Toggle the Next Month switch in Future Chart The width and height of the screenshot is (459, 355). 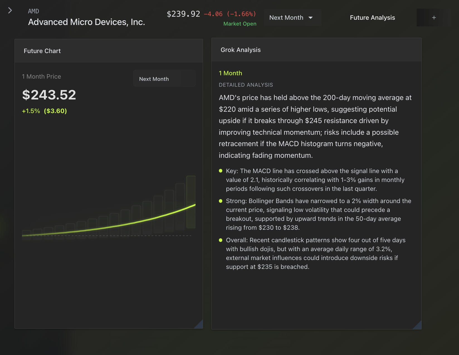[x=164, y=79]
